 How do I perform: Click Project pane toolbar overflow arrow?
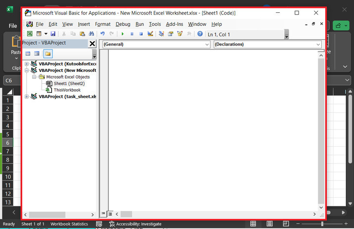(95, 54)
